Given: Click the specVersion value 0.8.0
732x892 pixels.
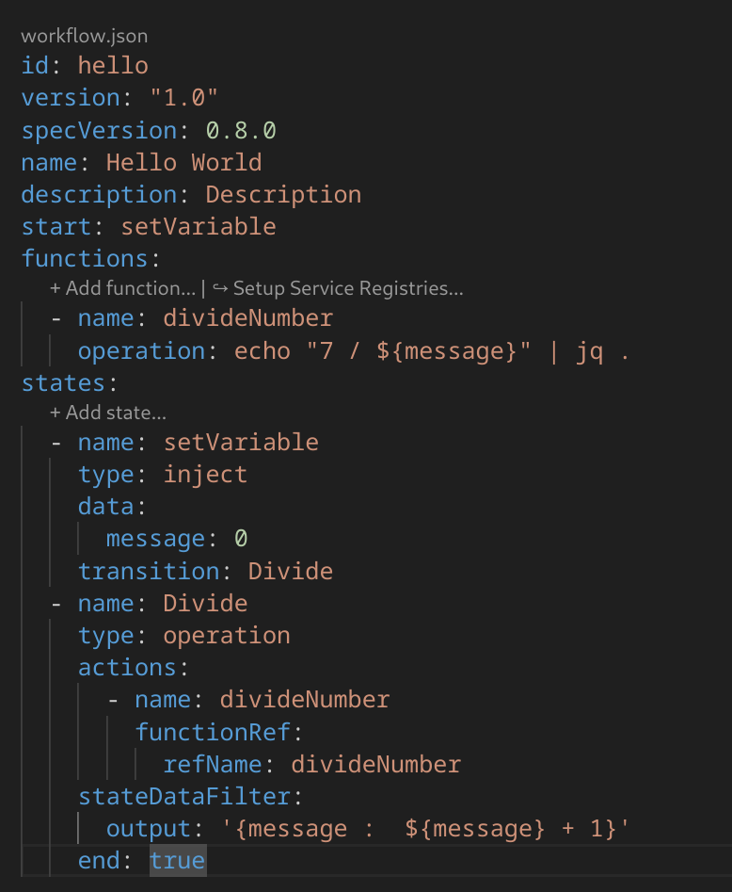Looking at the screenshot, I should tap(241, 130).
